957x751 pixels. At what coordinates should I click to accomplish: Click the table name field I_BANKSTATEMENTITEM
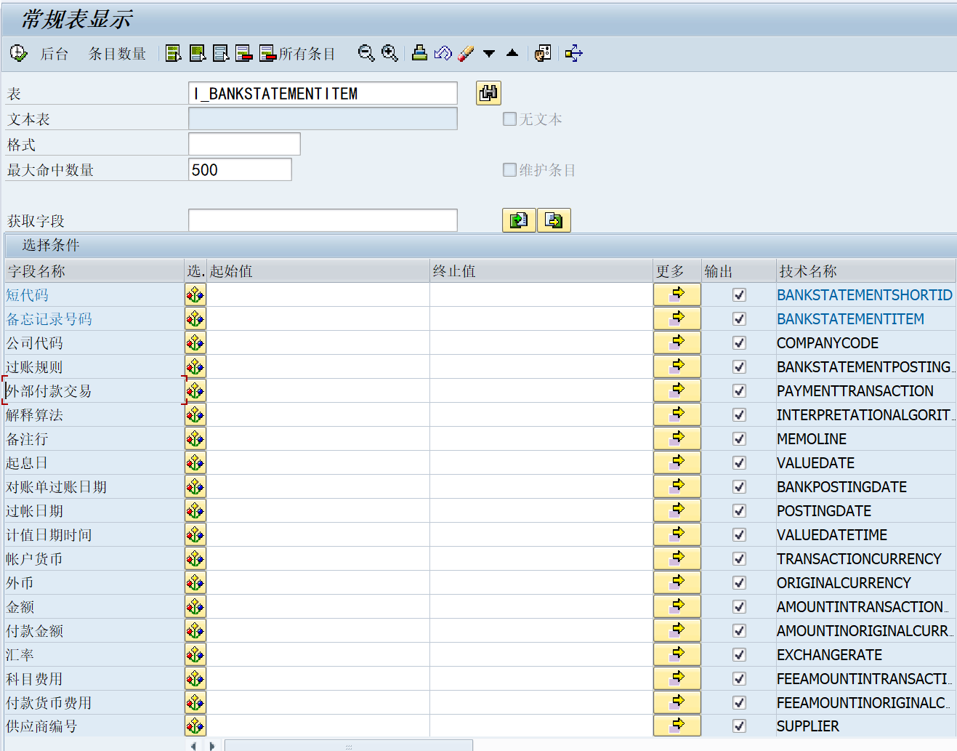323,93
